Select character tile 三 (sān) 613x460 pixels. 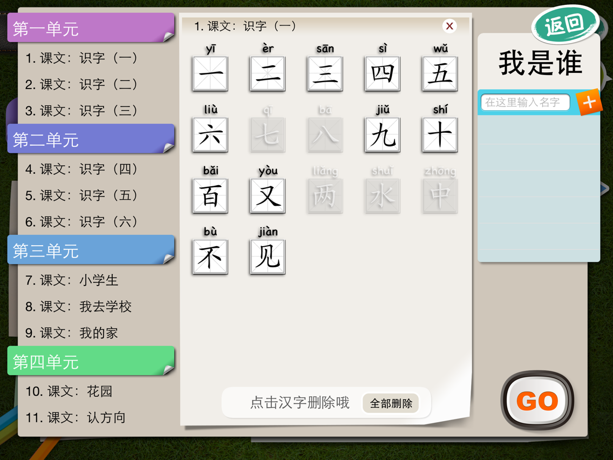click(x=325, y=73)
